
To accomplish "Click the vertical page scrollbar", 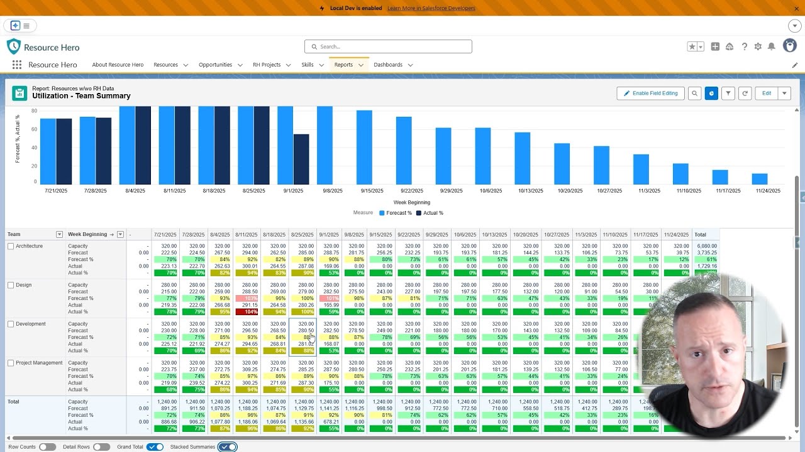I will pos(797,301).
